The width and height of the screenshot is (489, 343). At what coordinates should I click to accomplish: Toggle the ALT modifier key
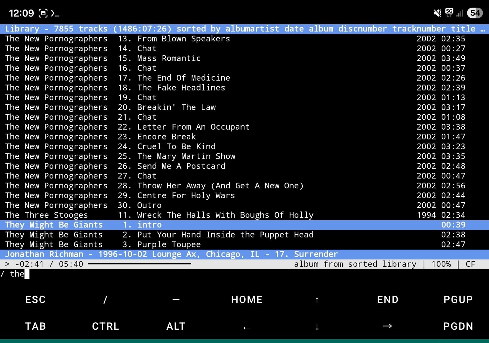pos(176,326)
